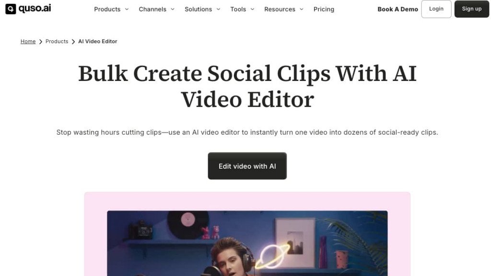Screen dimensions: 491x276
Task: Expand the Products chevron arrow
Action: [127, 9]
